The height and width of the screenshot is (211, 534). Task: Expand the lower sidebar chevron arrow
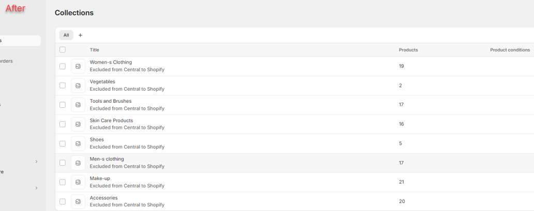point(36,188)
